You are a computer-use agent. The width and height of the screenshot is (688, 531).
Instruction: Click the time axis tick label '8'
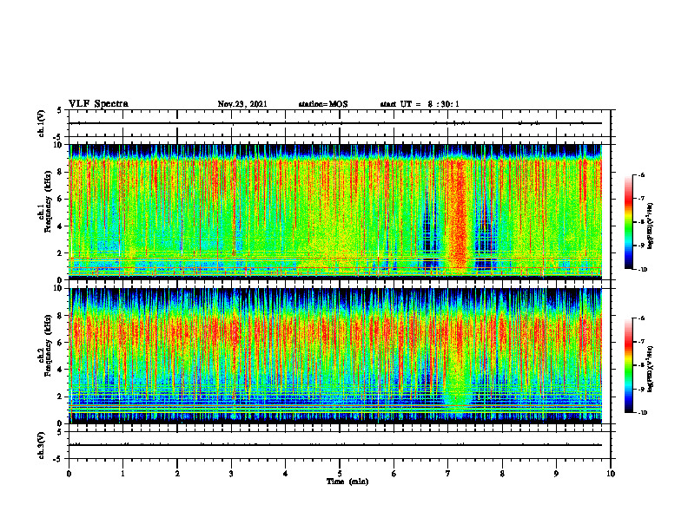point(502,474)
